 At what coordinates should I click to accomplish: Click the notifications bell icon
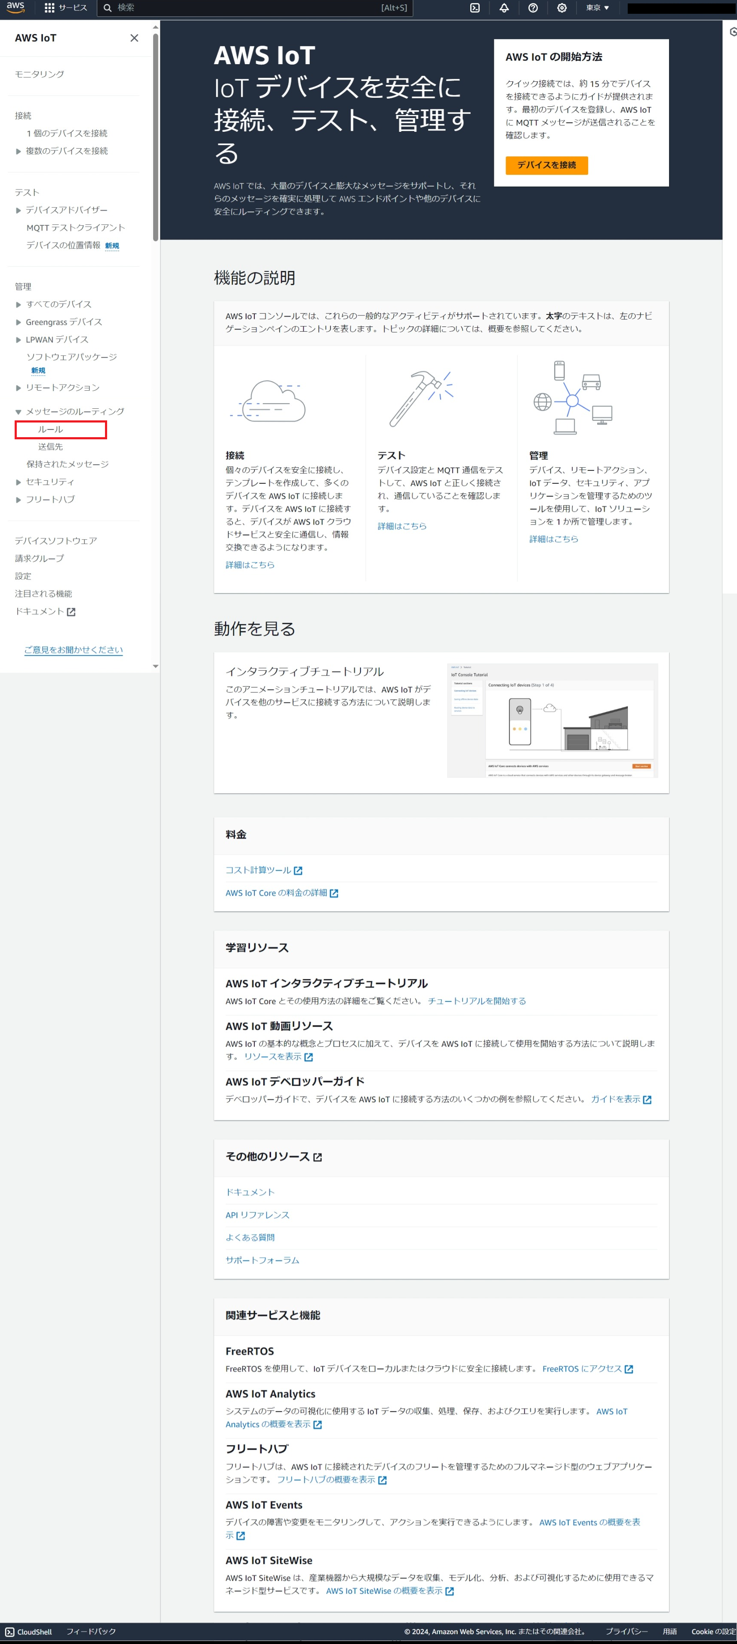(x=504, y=8)
